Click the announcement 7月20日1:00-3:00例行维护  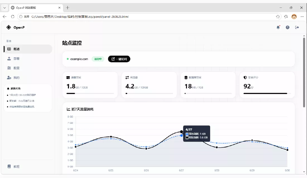23,95
